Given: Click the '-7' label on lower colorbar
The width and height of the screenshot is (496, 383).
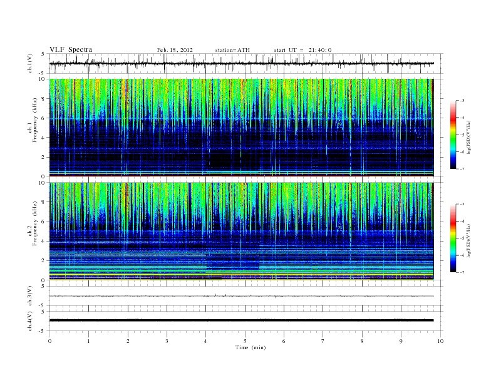Looking at the screenshot, I should [x=462, y=272].
